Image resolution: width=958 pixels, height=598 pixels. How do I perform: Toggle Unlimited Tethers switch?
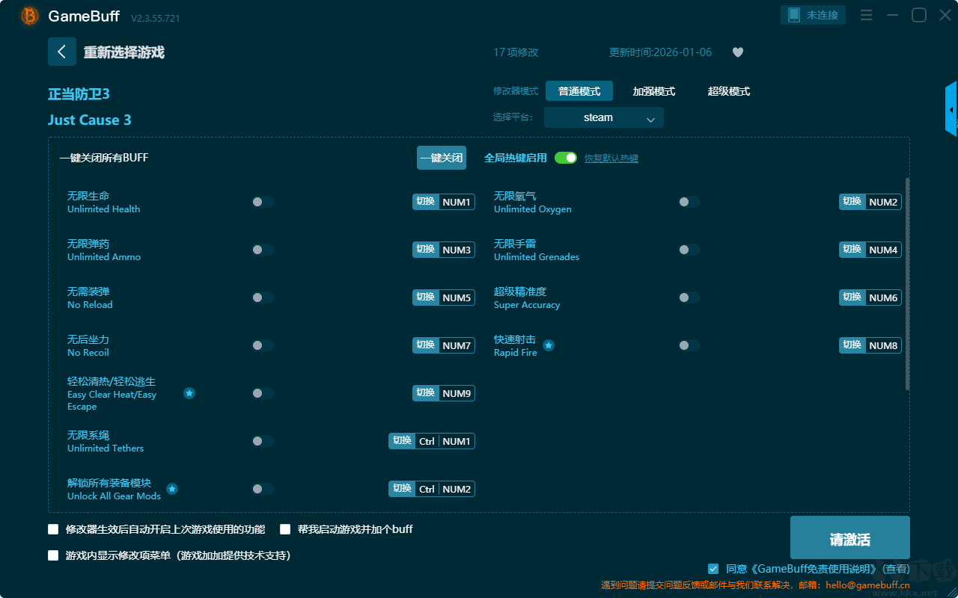[x=263, y=441]
